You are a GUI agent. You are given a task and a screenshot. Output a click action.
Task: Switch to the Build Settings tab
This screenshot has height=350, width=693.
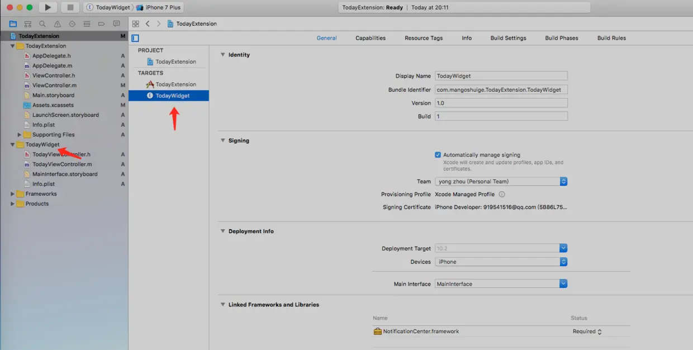pyautogui.click(x=509, y=38)
